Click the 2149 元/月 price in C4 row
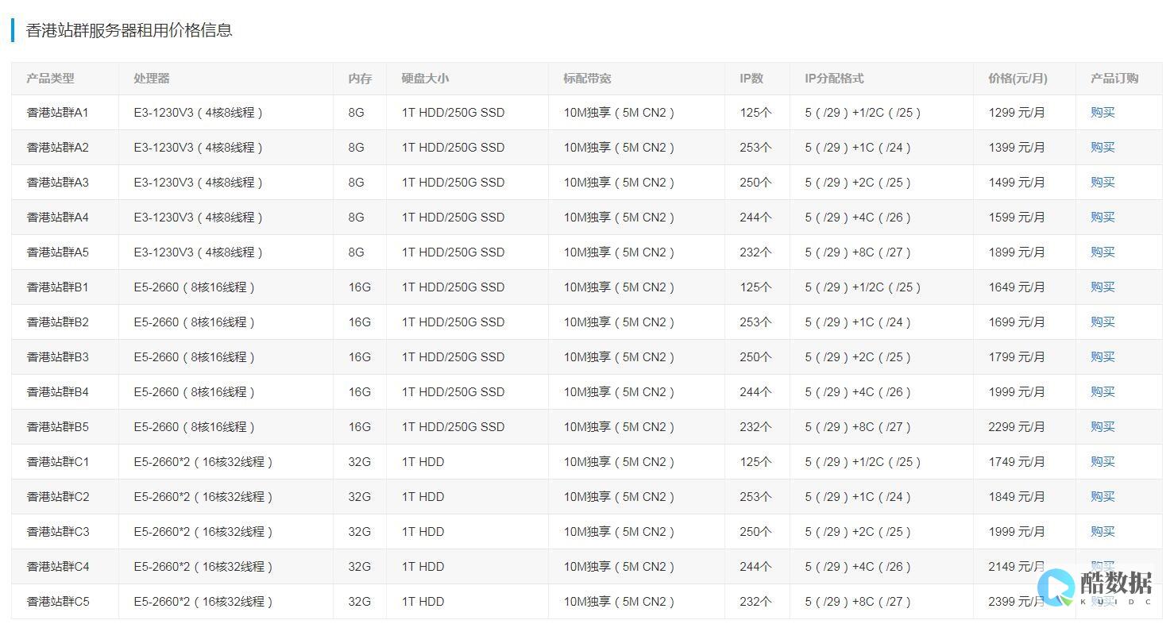 pos(1017,567)
